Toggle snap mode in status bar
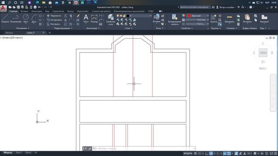This screenshot has height=156, width=278. click(200, 153)
